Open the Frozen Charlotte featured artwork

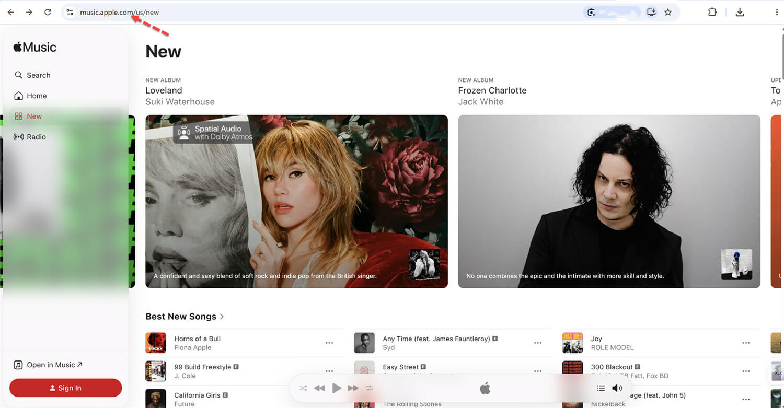click(x=609, y=201)
